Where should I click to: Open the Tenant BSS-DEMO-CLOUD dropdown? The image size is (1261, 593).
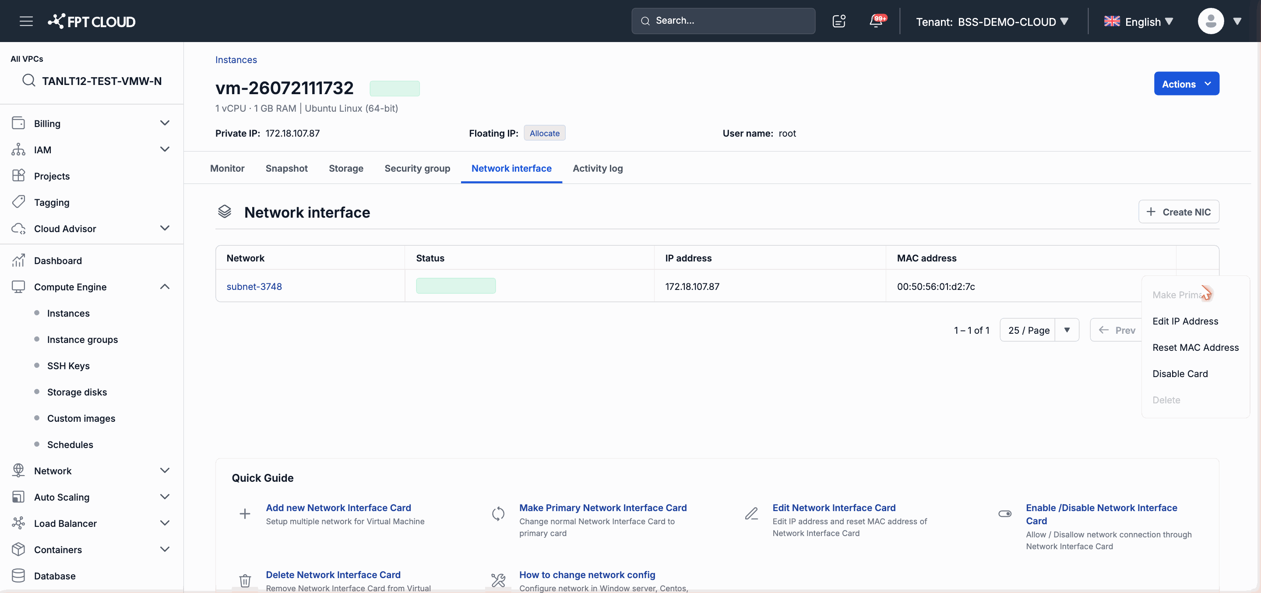[992, 21]
